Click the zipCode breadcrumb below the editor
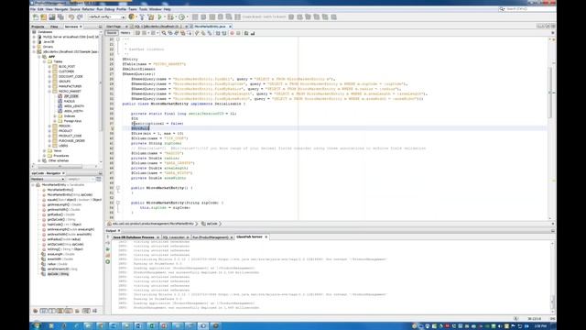 pos(212,224)
